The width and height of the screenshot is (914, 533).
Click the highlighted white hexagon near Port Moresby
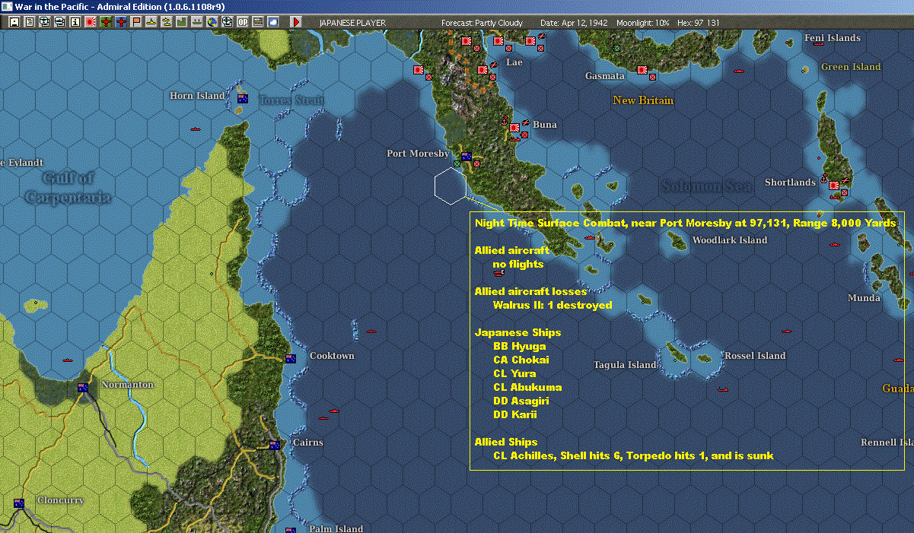click(451, 186)
